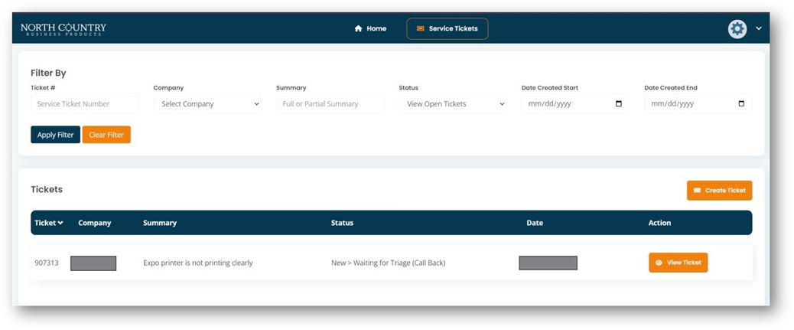794x330 pixels.
Task: Apply the ticket filter
Action: [55, 135]
